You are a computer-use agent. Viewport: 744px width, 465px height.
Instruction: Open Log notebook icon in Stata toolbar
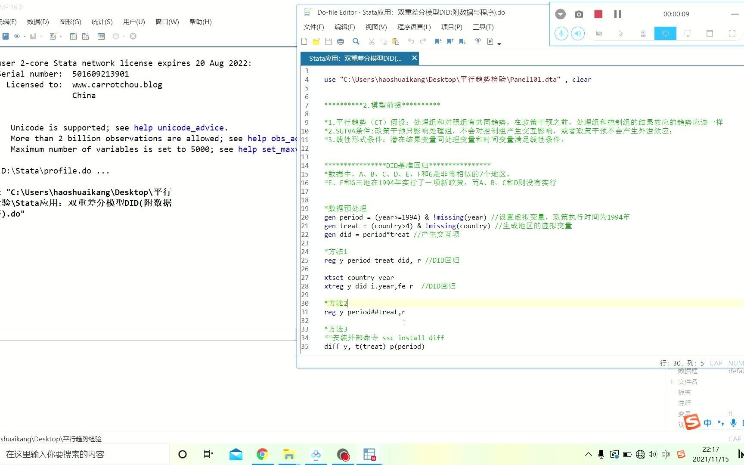tap(5, 36)
